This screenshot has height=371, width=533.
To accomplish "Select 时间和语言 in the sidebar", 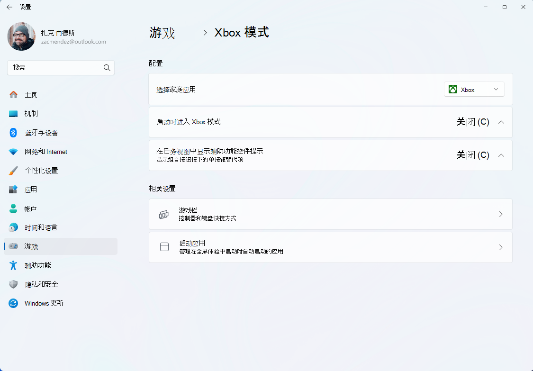I will point(61,227).
